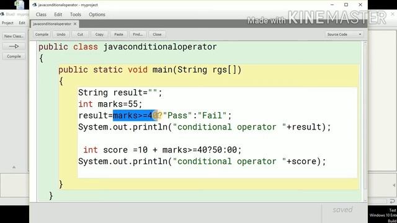The image size is (397, 223).
Task: Click the Cut button
Action: click(80, 35)
